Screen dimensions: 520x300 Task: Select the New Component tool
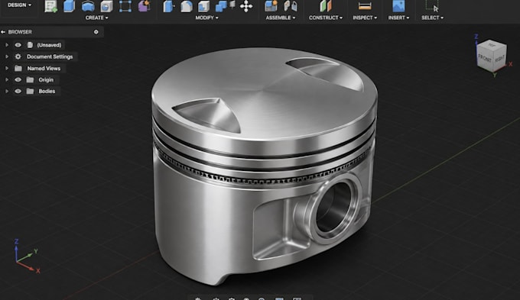(271, 6)
